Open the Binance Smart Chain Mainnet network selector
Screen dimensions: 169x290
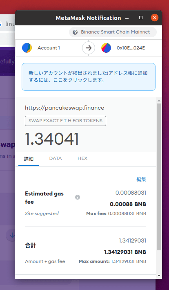tap(113, 32)
